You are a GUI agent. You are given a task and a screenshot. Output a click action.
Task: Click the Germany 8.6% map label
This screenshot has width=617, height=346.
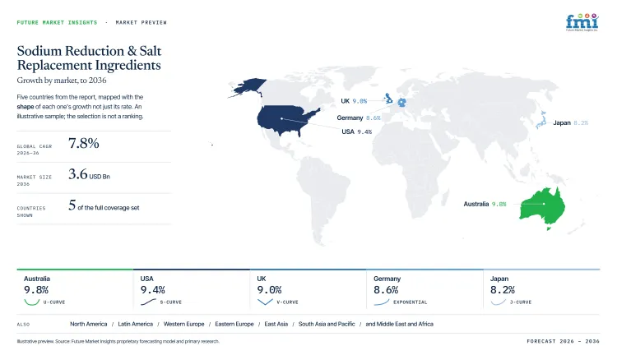click(x=359, y=118)
